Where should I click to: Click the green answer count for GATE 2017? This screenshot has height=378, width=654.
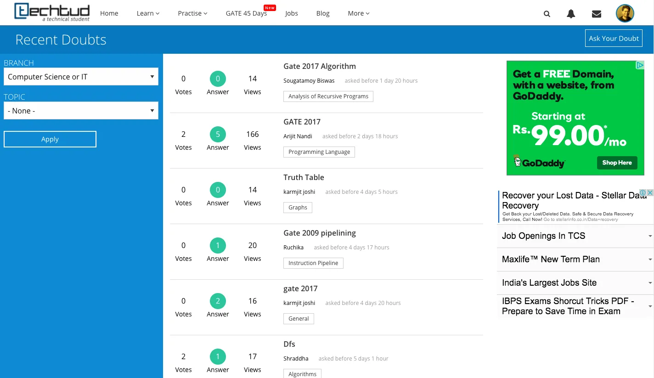(x=218, y=135)
